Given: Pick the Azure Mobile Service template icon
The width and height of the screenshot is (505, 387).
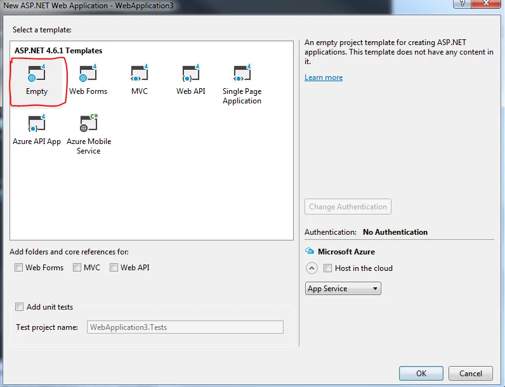Looking at the screenshot, I should [89, 124].
